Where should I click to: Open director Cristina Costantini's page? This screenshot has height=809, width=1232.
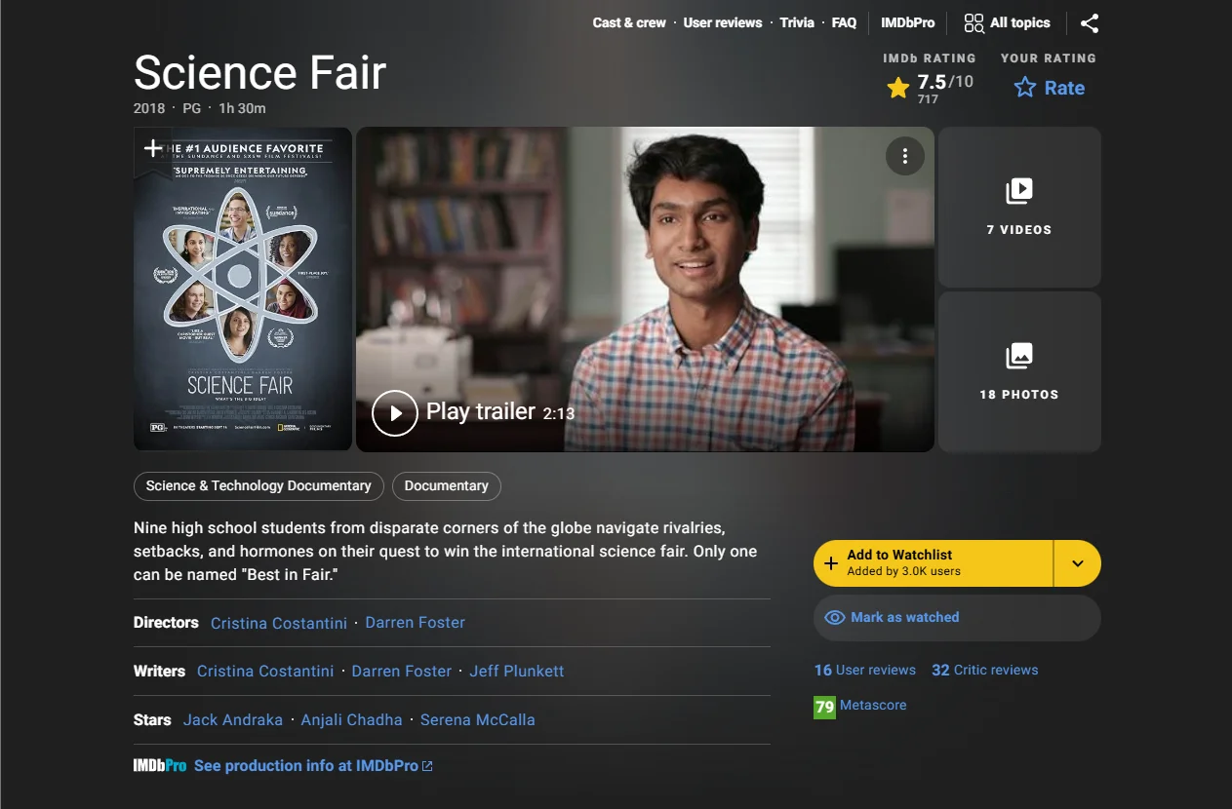click(x=278, y=622)
